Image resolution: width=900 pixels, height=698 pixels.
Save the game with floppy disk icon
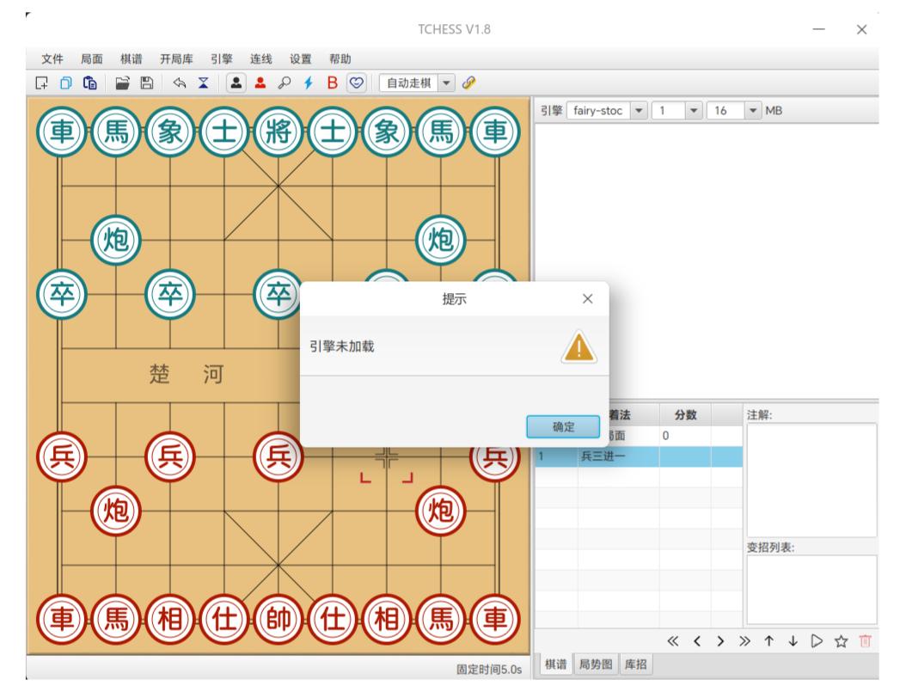click(x=147, y=83)
